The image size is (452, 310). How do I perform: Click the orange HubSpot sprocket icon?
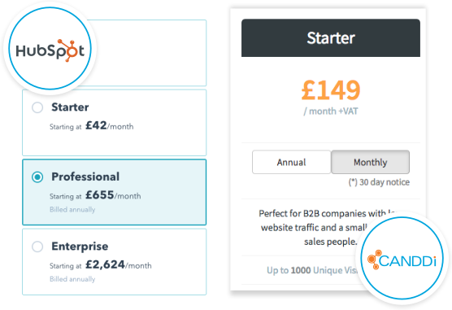click(x=68, y=50)
